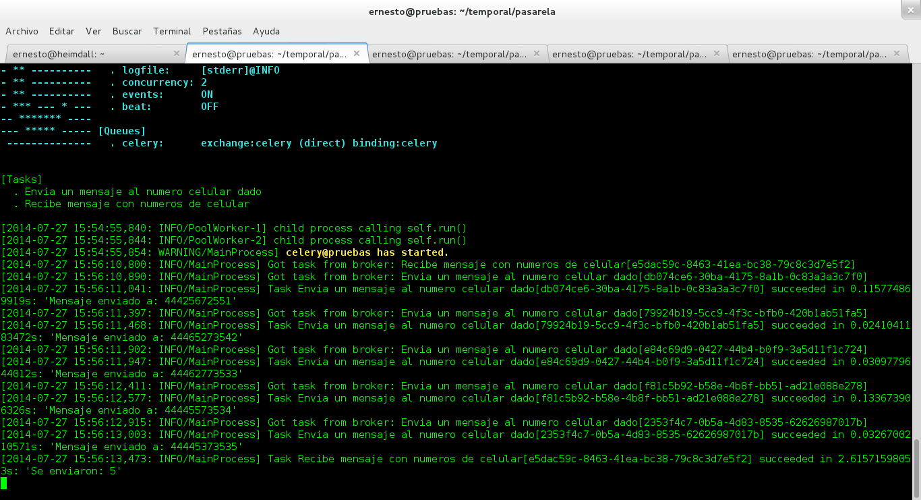The width and height of the screenshot is (921, 500).
Task: Open the Archivo menu
Action: click(x=22, y=31)
